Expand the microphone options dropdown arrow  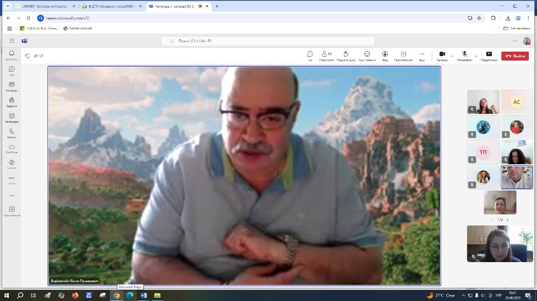476,56
